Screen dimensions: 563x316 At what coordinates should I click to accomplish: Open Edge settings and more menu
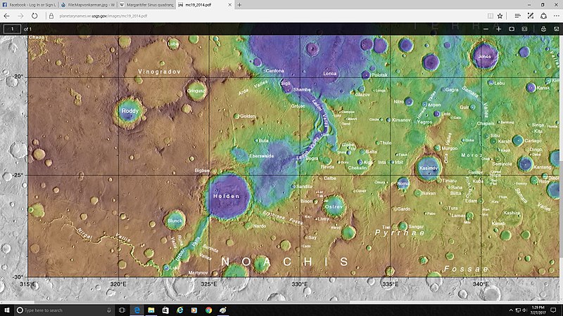[556, 15]
